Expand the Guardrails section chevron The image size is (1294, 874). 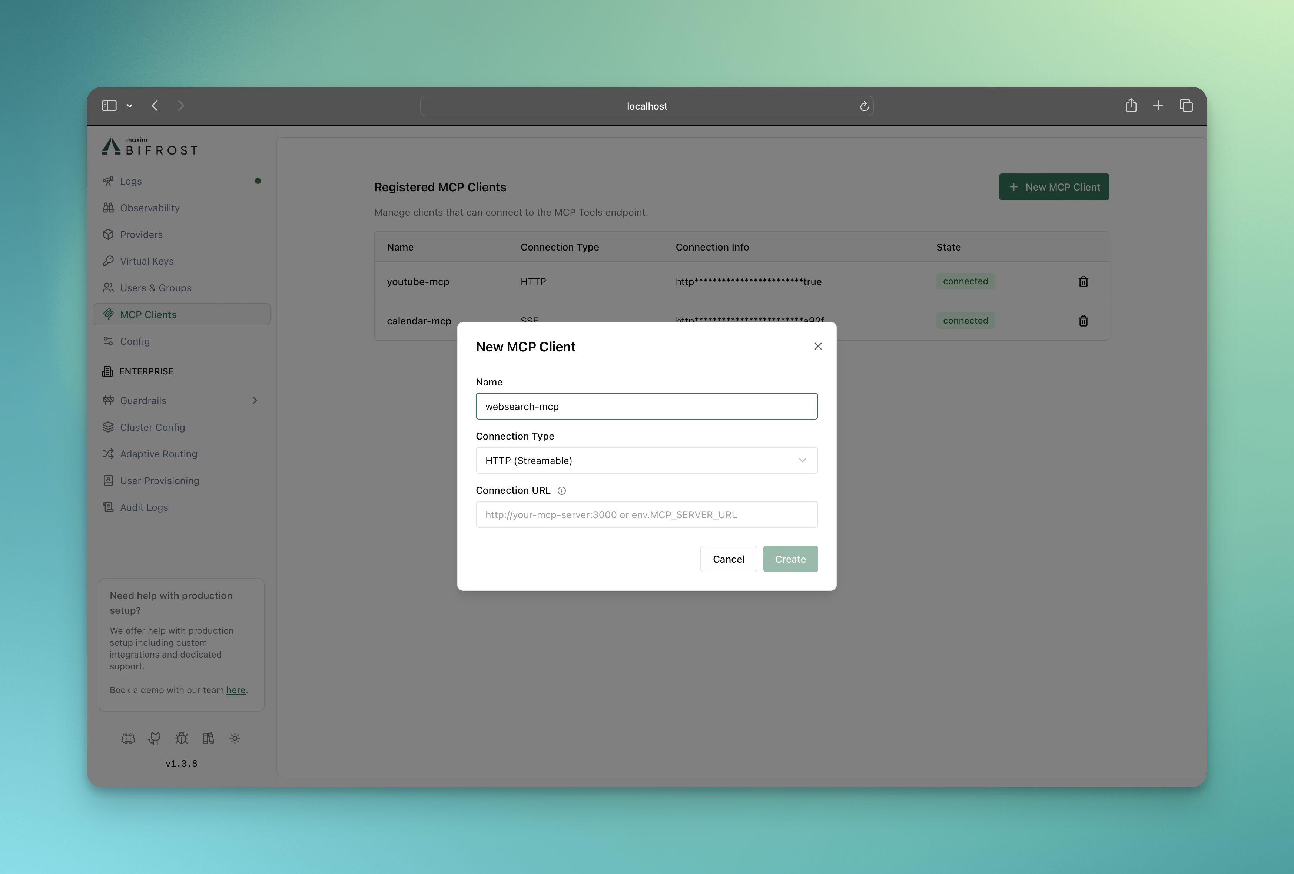point(255,400)
